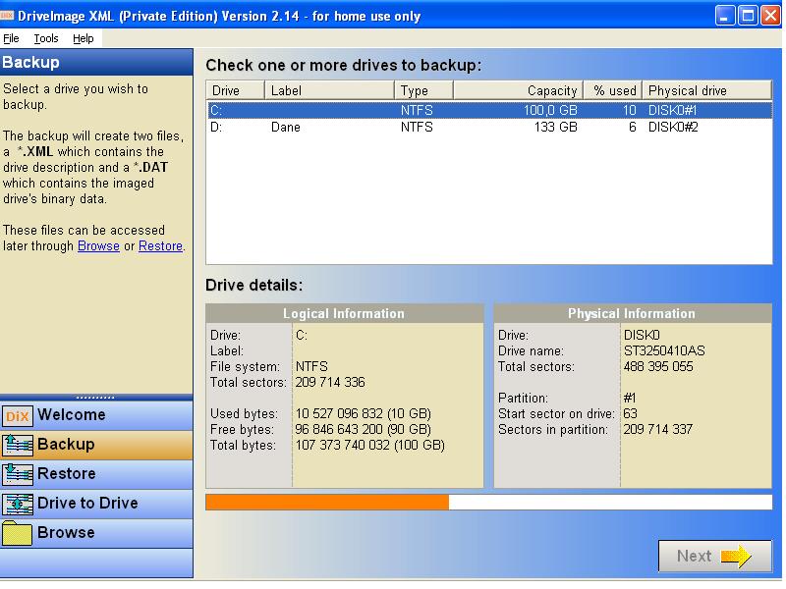Viewport: 786px width, 589px height.
Task: Click the DiX Welcome icon in sidebar
Action: 18,415
